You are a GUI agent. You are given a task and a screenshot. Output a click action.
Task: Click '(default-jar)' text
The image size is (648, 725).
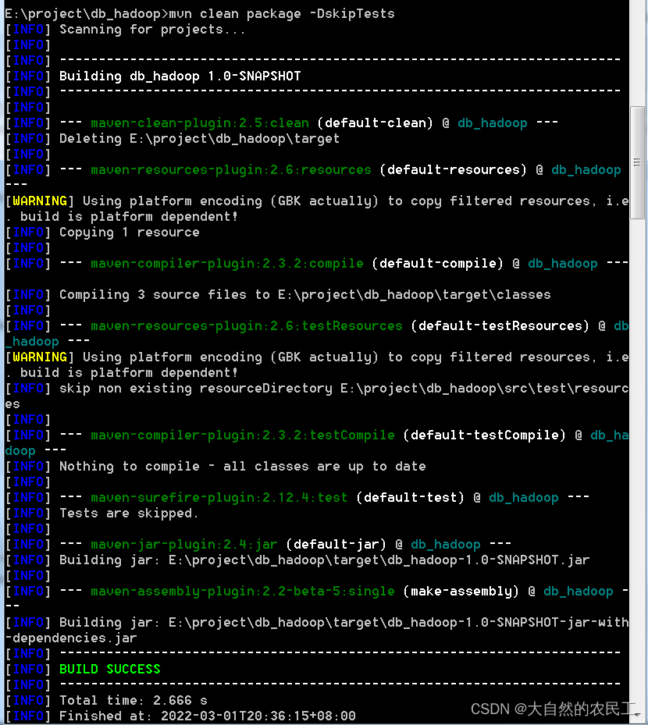[336, 544]
